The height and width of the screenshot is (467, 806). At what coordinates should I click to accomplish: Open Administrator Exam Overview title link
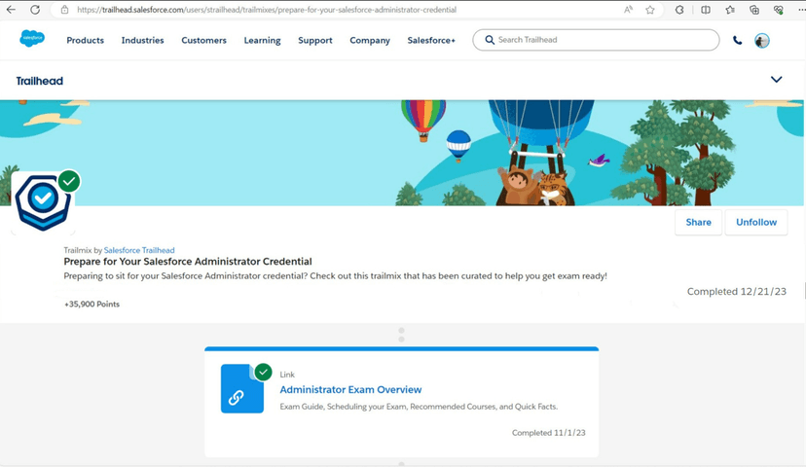350,390
